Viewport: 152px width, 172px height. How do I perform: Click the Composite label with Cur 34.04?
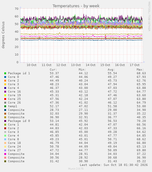[x=16, y=154]
